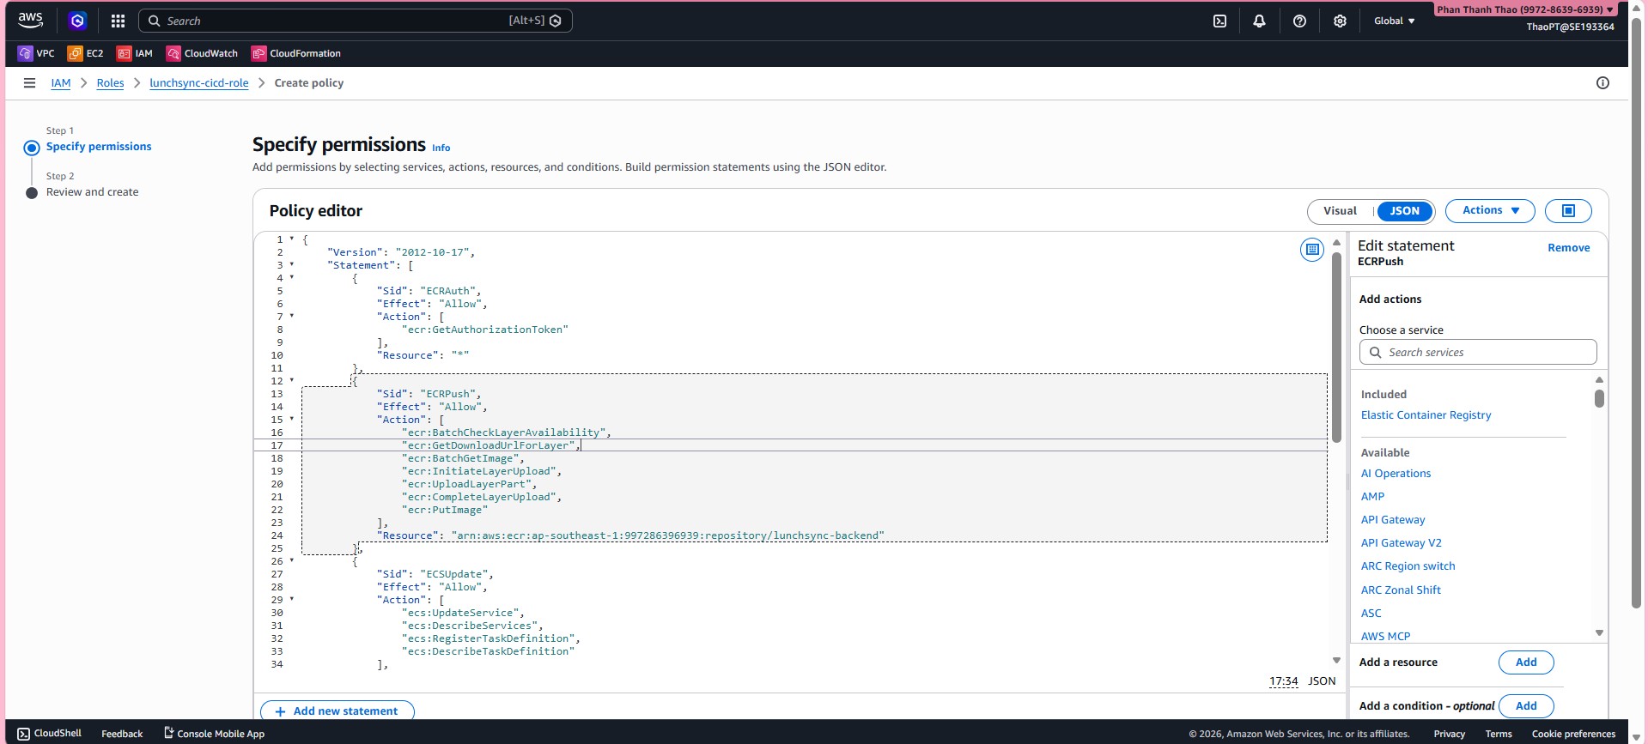Choose AMP service
The image size is (1648, 744).
(x=1372, y=497)
